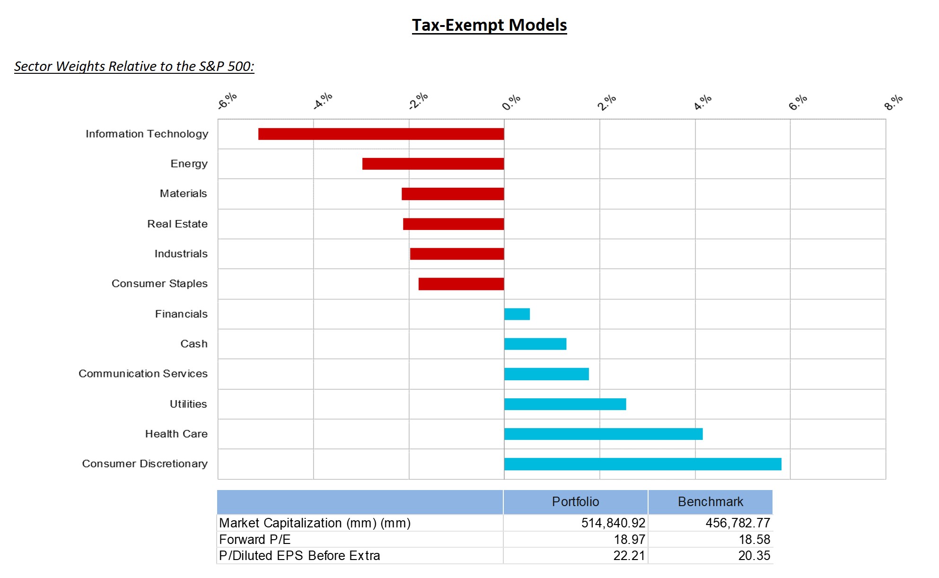The image size is (939, 578).
Task: Click the Communication Services blue bar
Action: coord(546,374)
